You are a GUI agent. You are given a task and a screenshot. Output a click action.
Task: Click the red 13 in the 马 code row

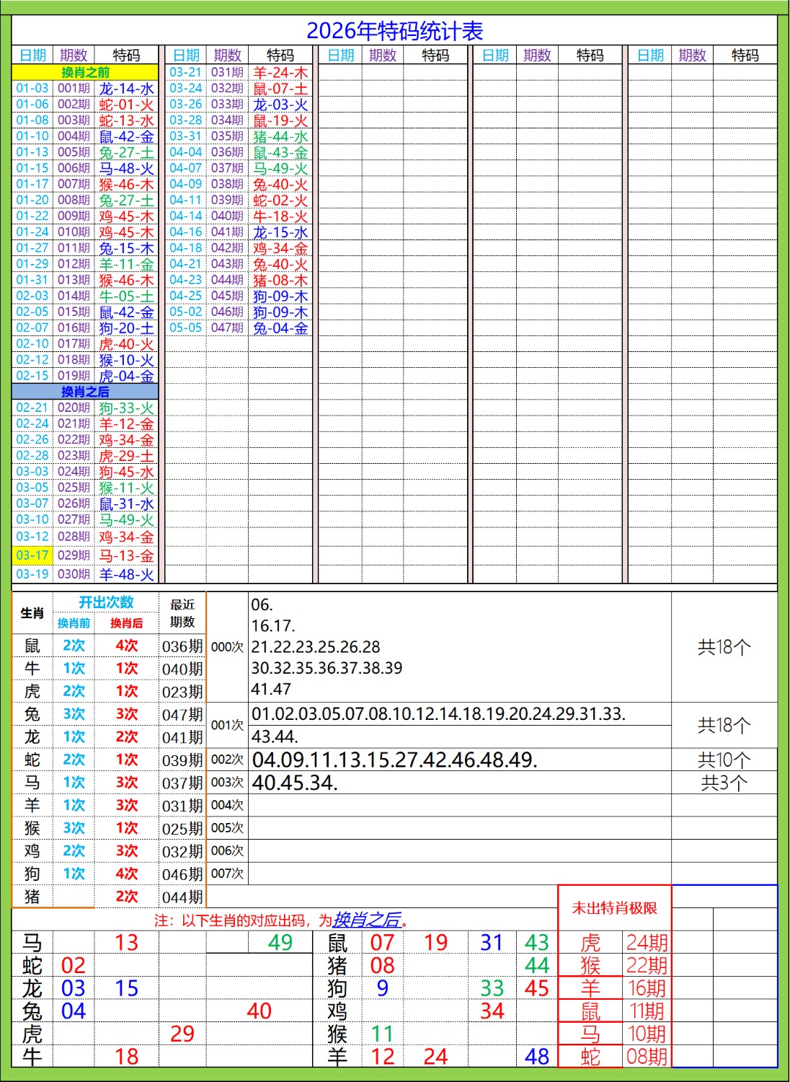pos(126,943)
